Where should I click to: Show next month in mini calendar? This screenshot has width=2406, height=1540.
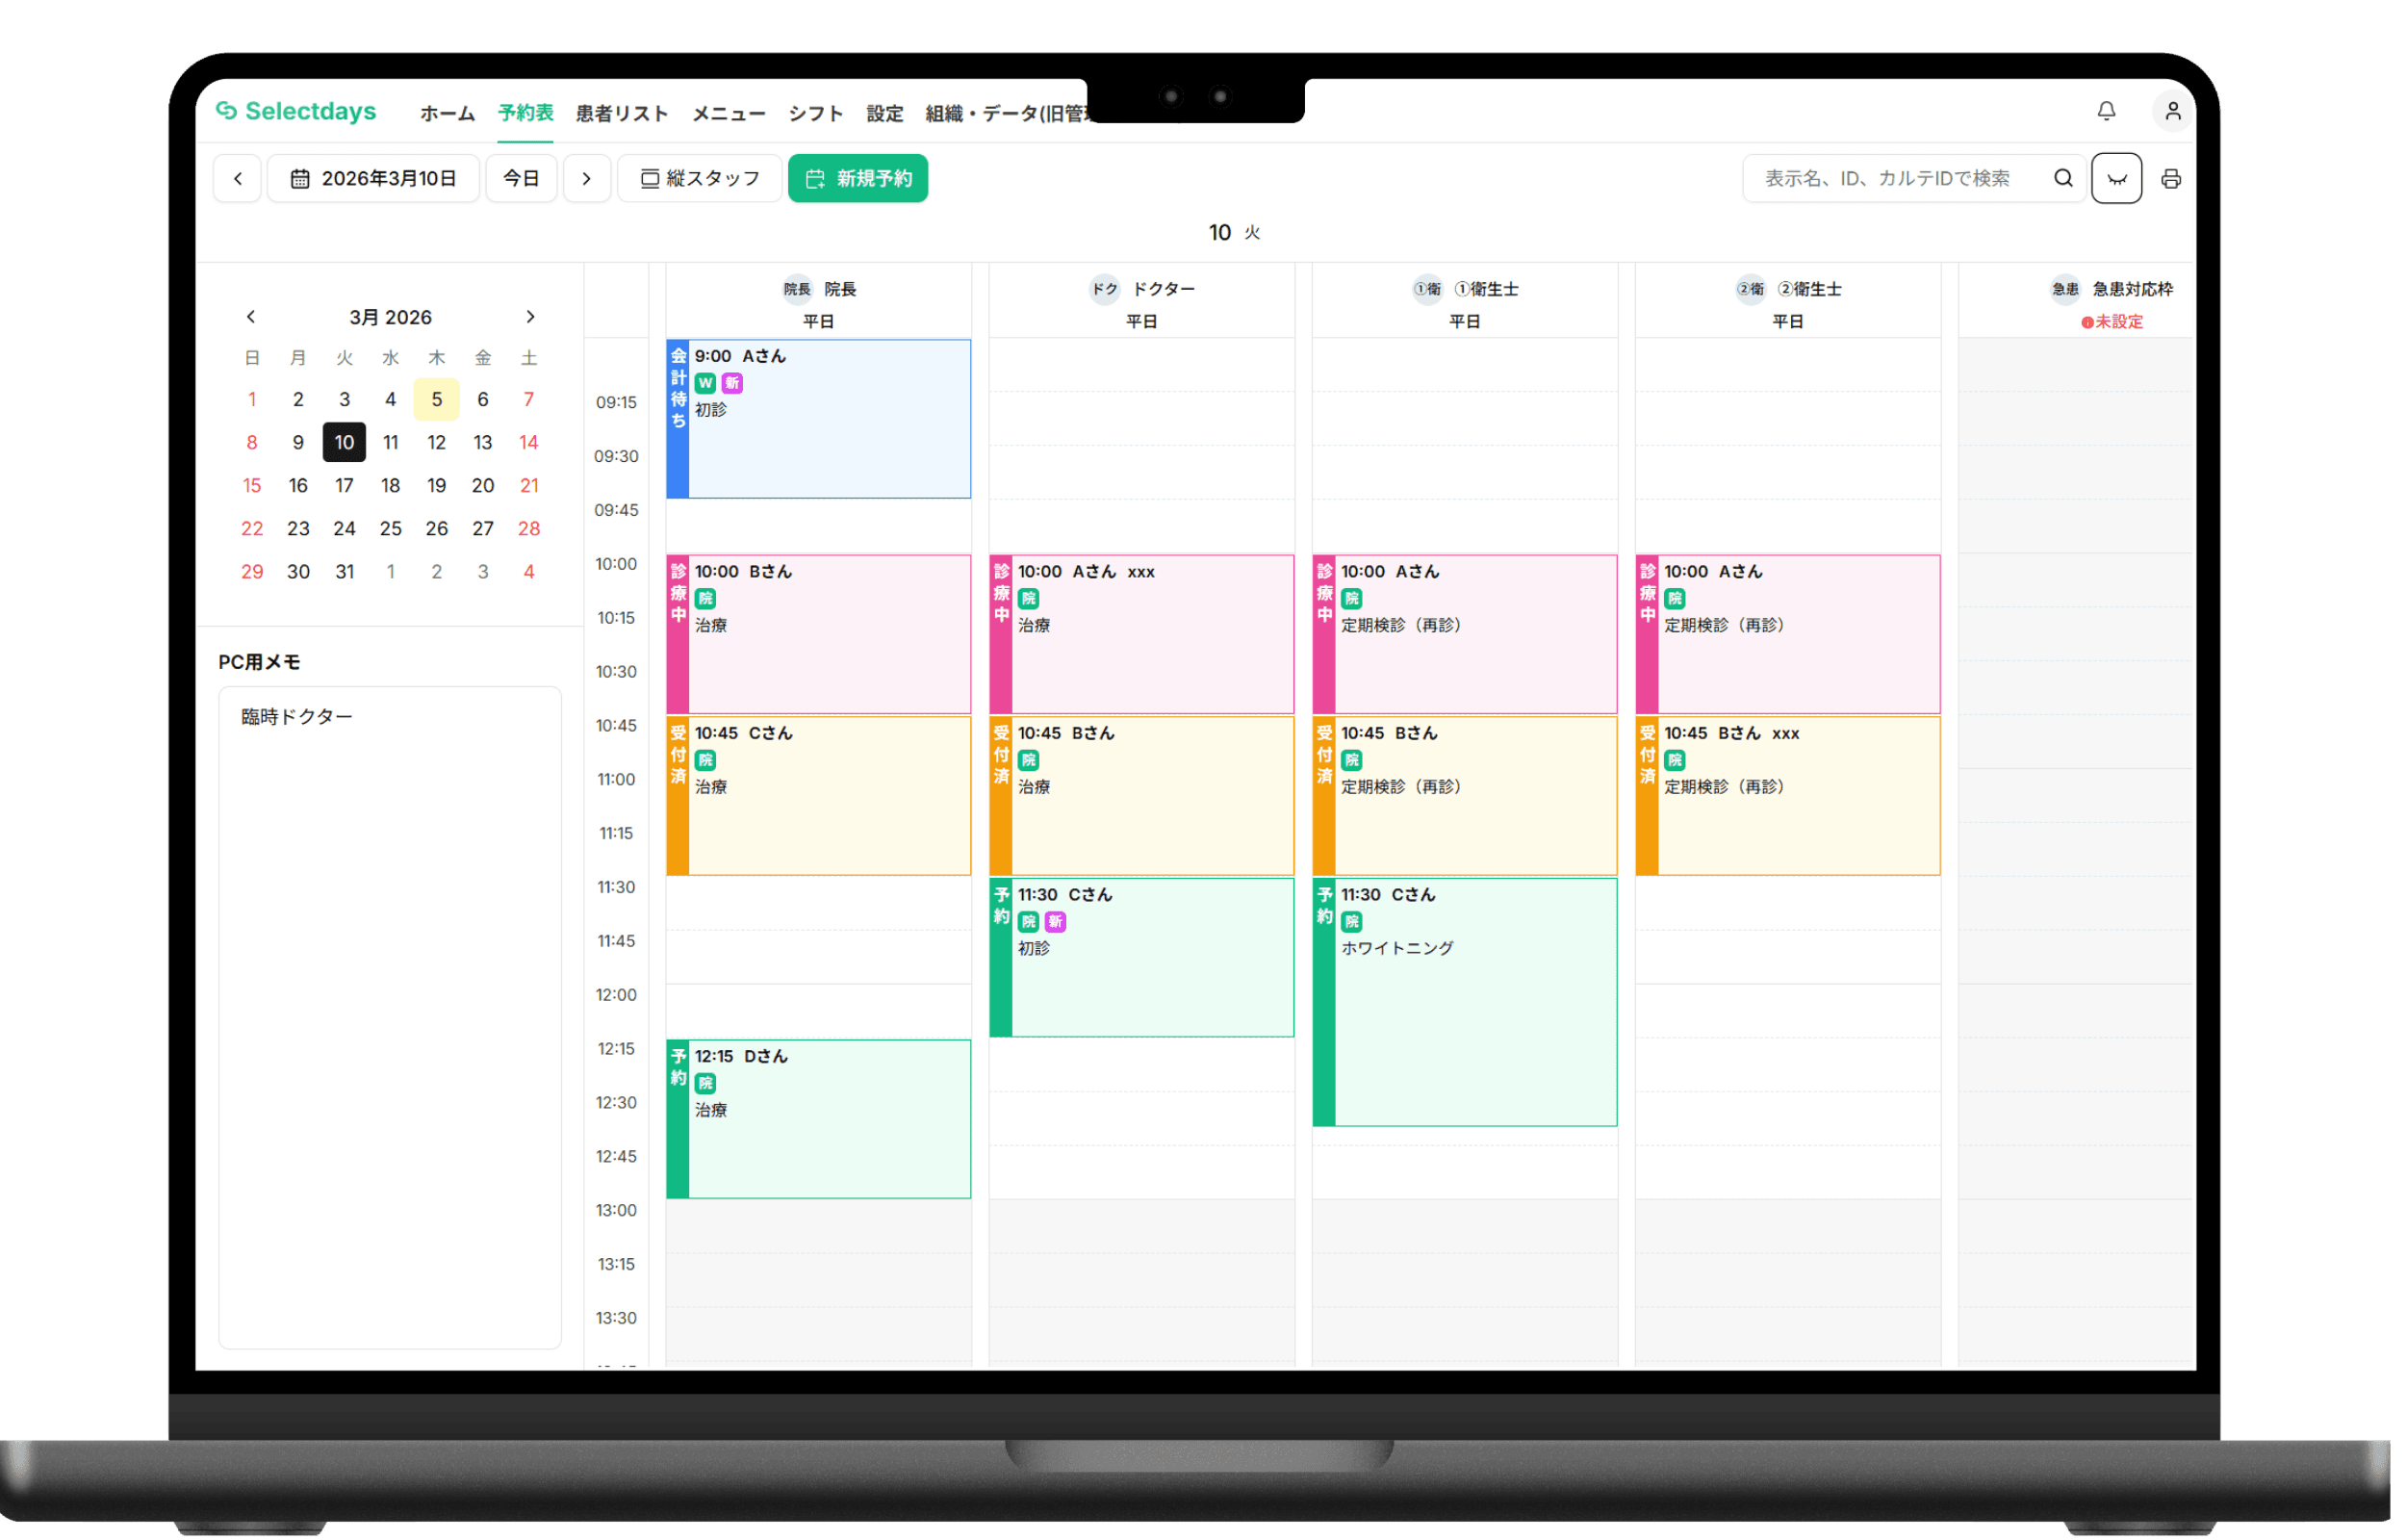[532, 318]
